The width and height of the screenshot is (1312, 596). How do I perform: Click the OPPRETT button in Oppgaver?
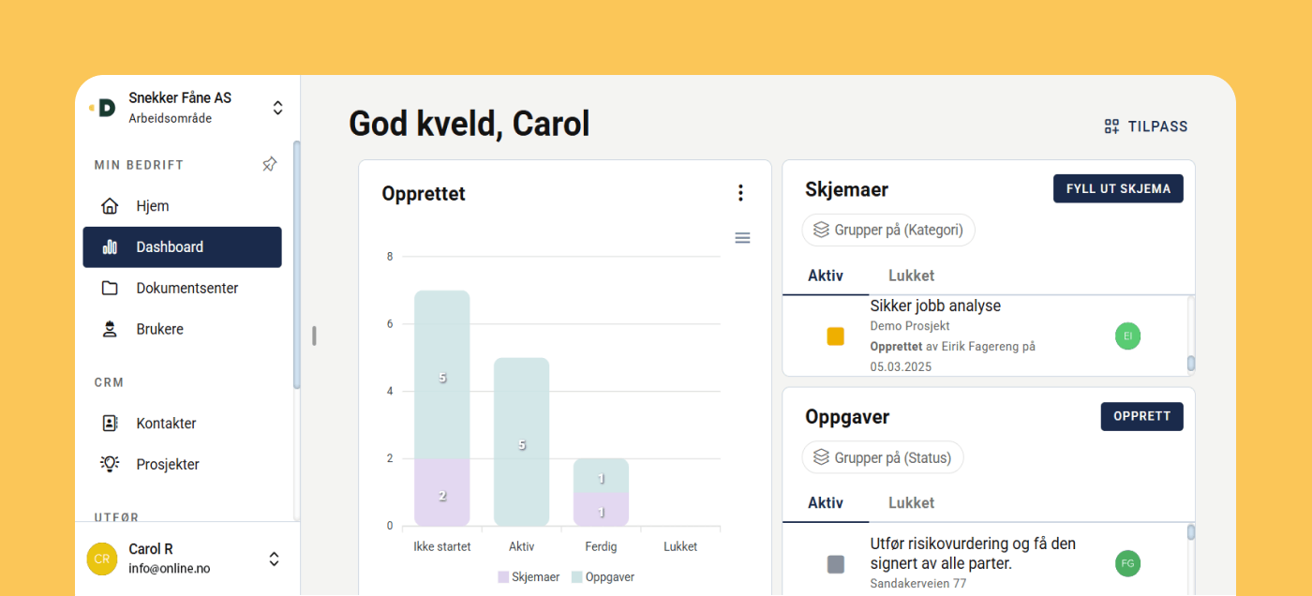(x=1141, y=417)
